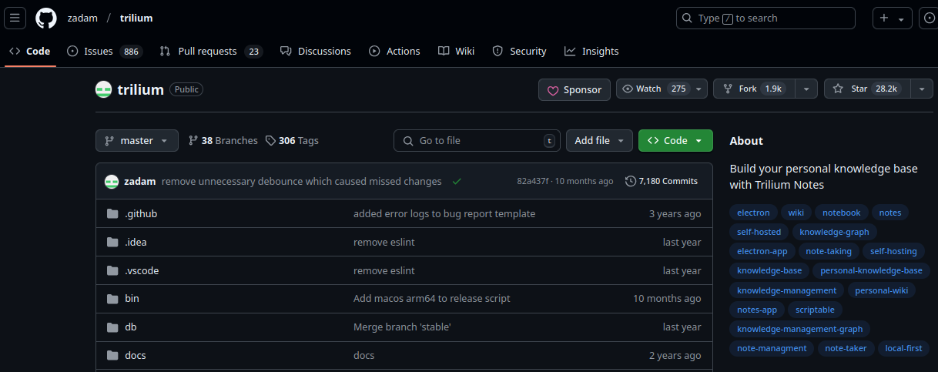Open the Actions tab
This screenshot has height=372, width=938.
pyautogui.click(x=395, y=51)
